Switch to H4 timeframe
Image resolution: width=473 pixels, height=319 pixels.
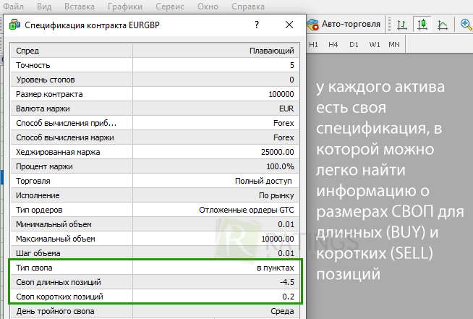[x=333, y=45]
